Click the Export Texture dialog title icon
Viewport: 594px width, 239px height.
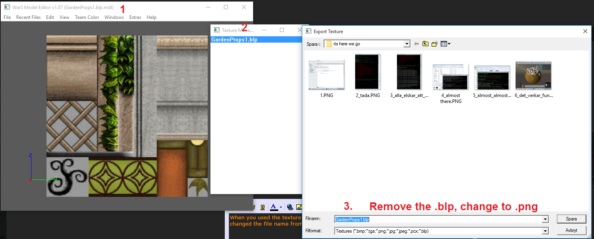309,31
